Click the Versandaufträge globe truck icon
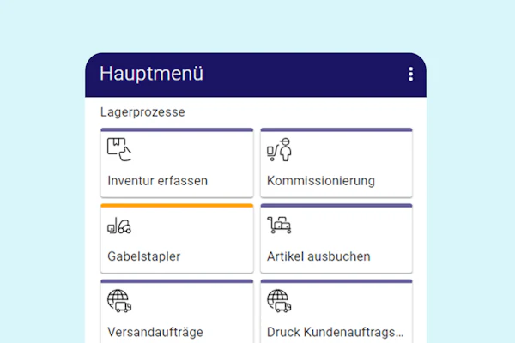The image size is (515, 343). [119, 301]
